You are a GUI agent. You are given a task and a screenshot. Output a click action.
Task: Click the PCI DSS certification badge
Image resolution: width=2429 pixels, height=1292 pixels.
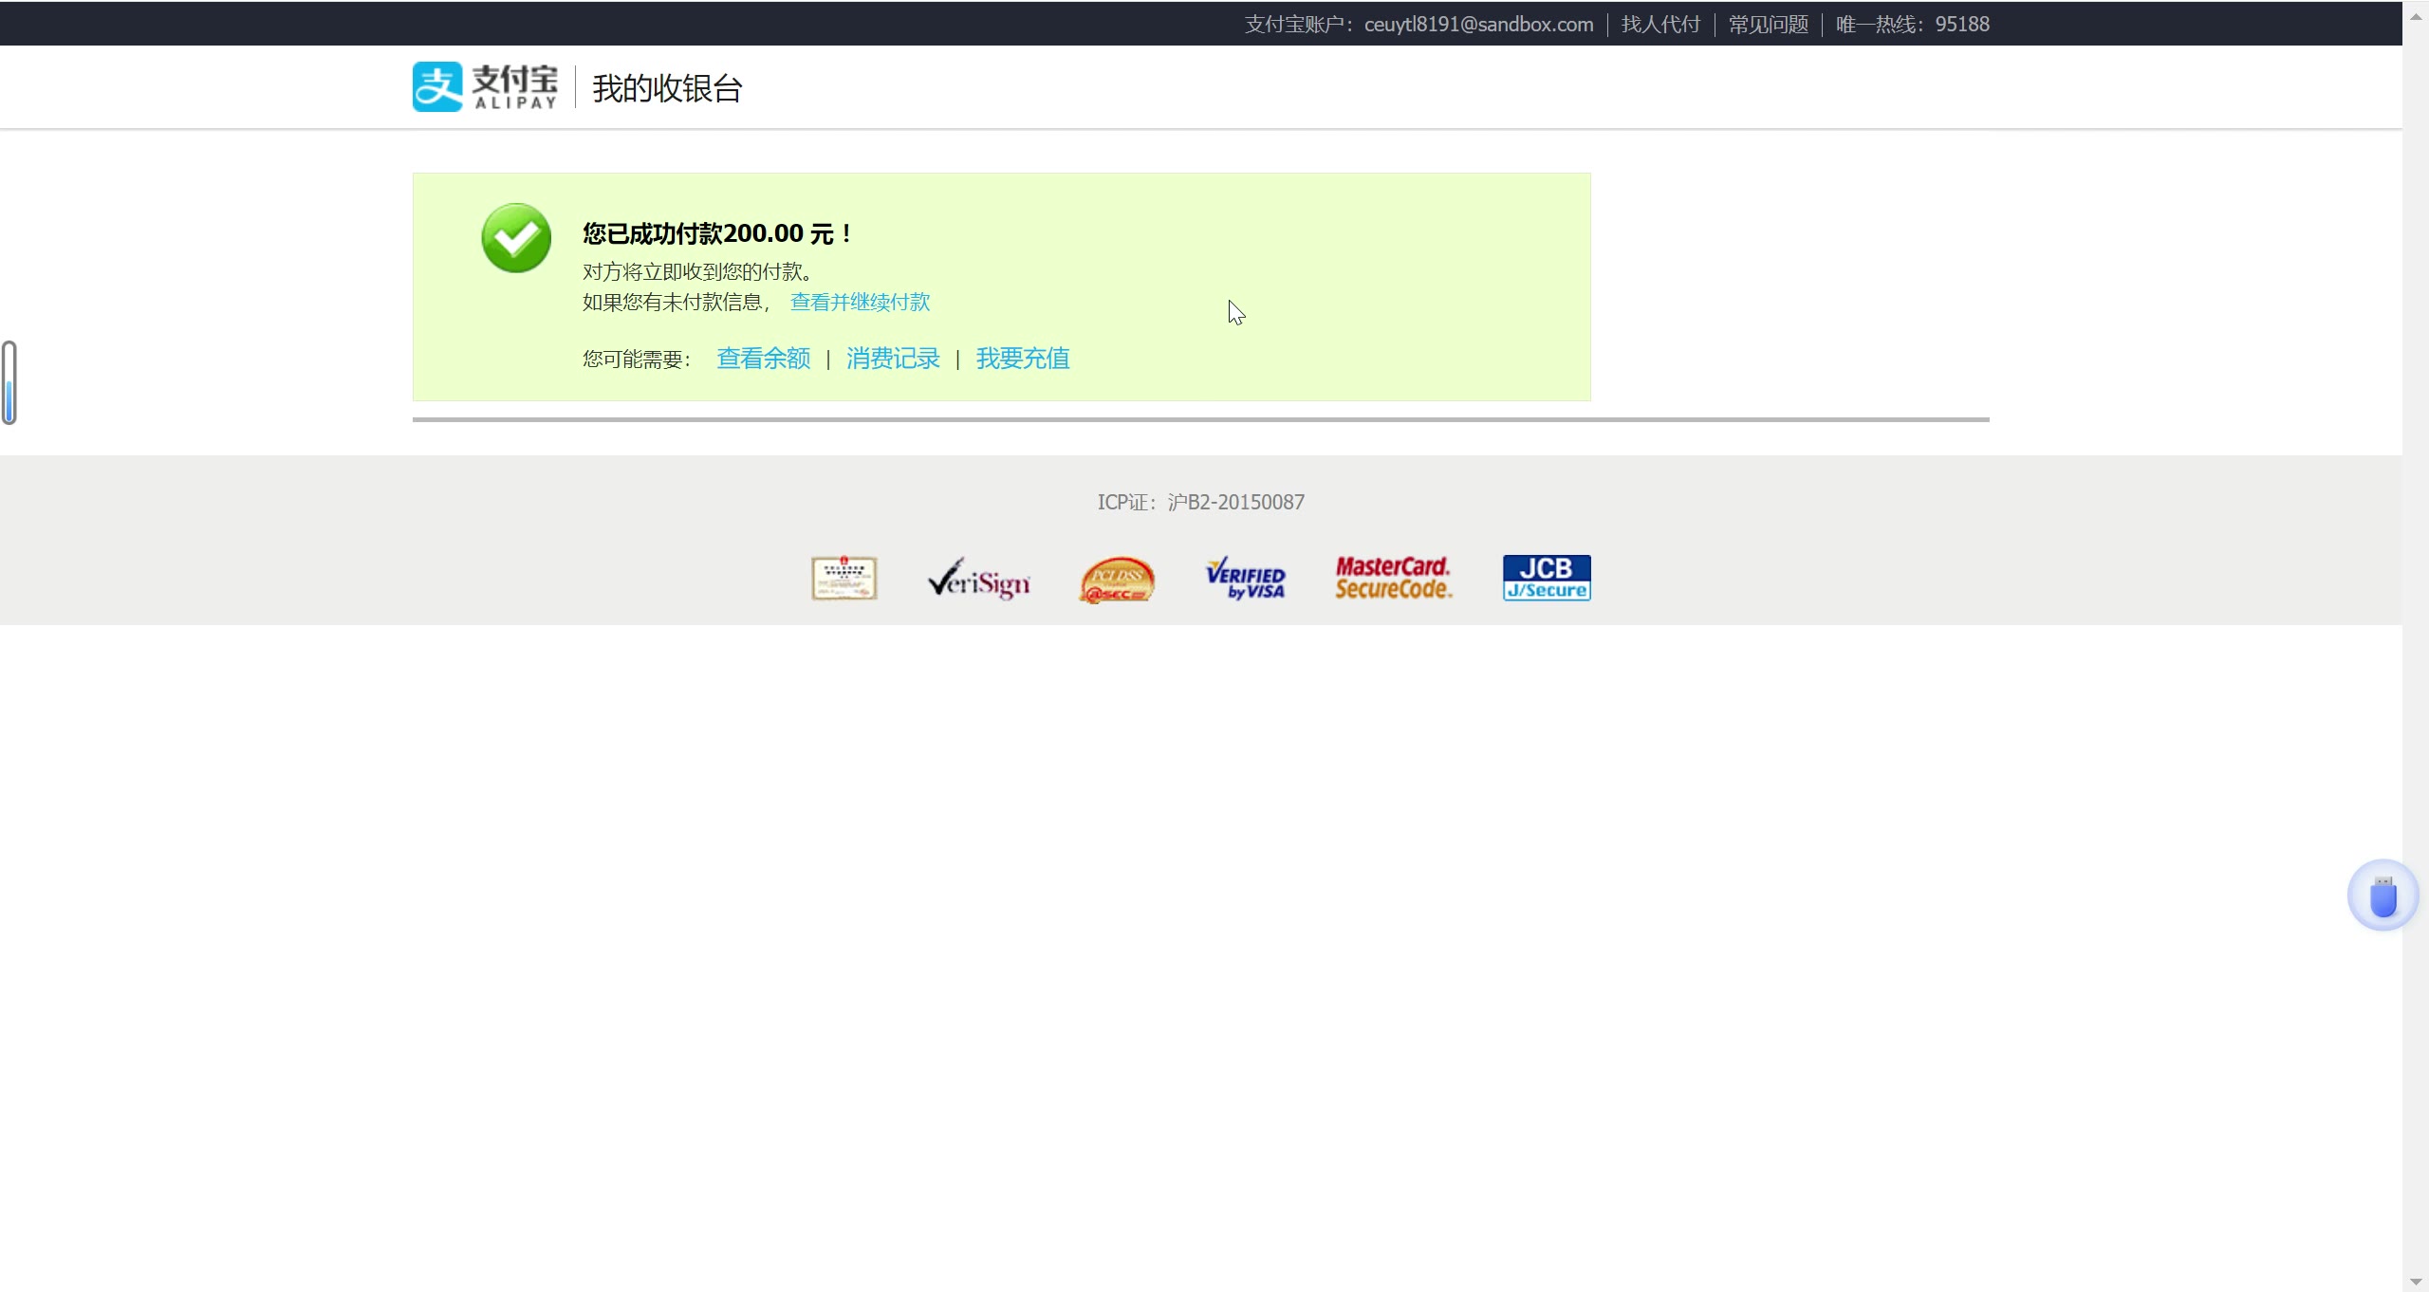[1117, 579]
